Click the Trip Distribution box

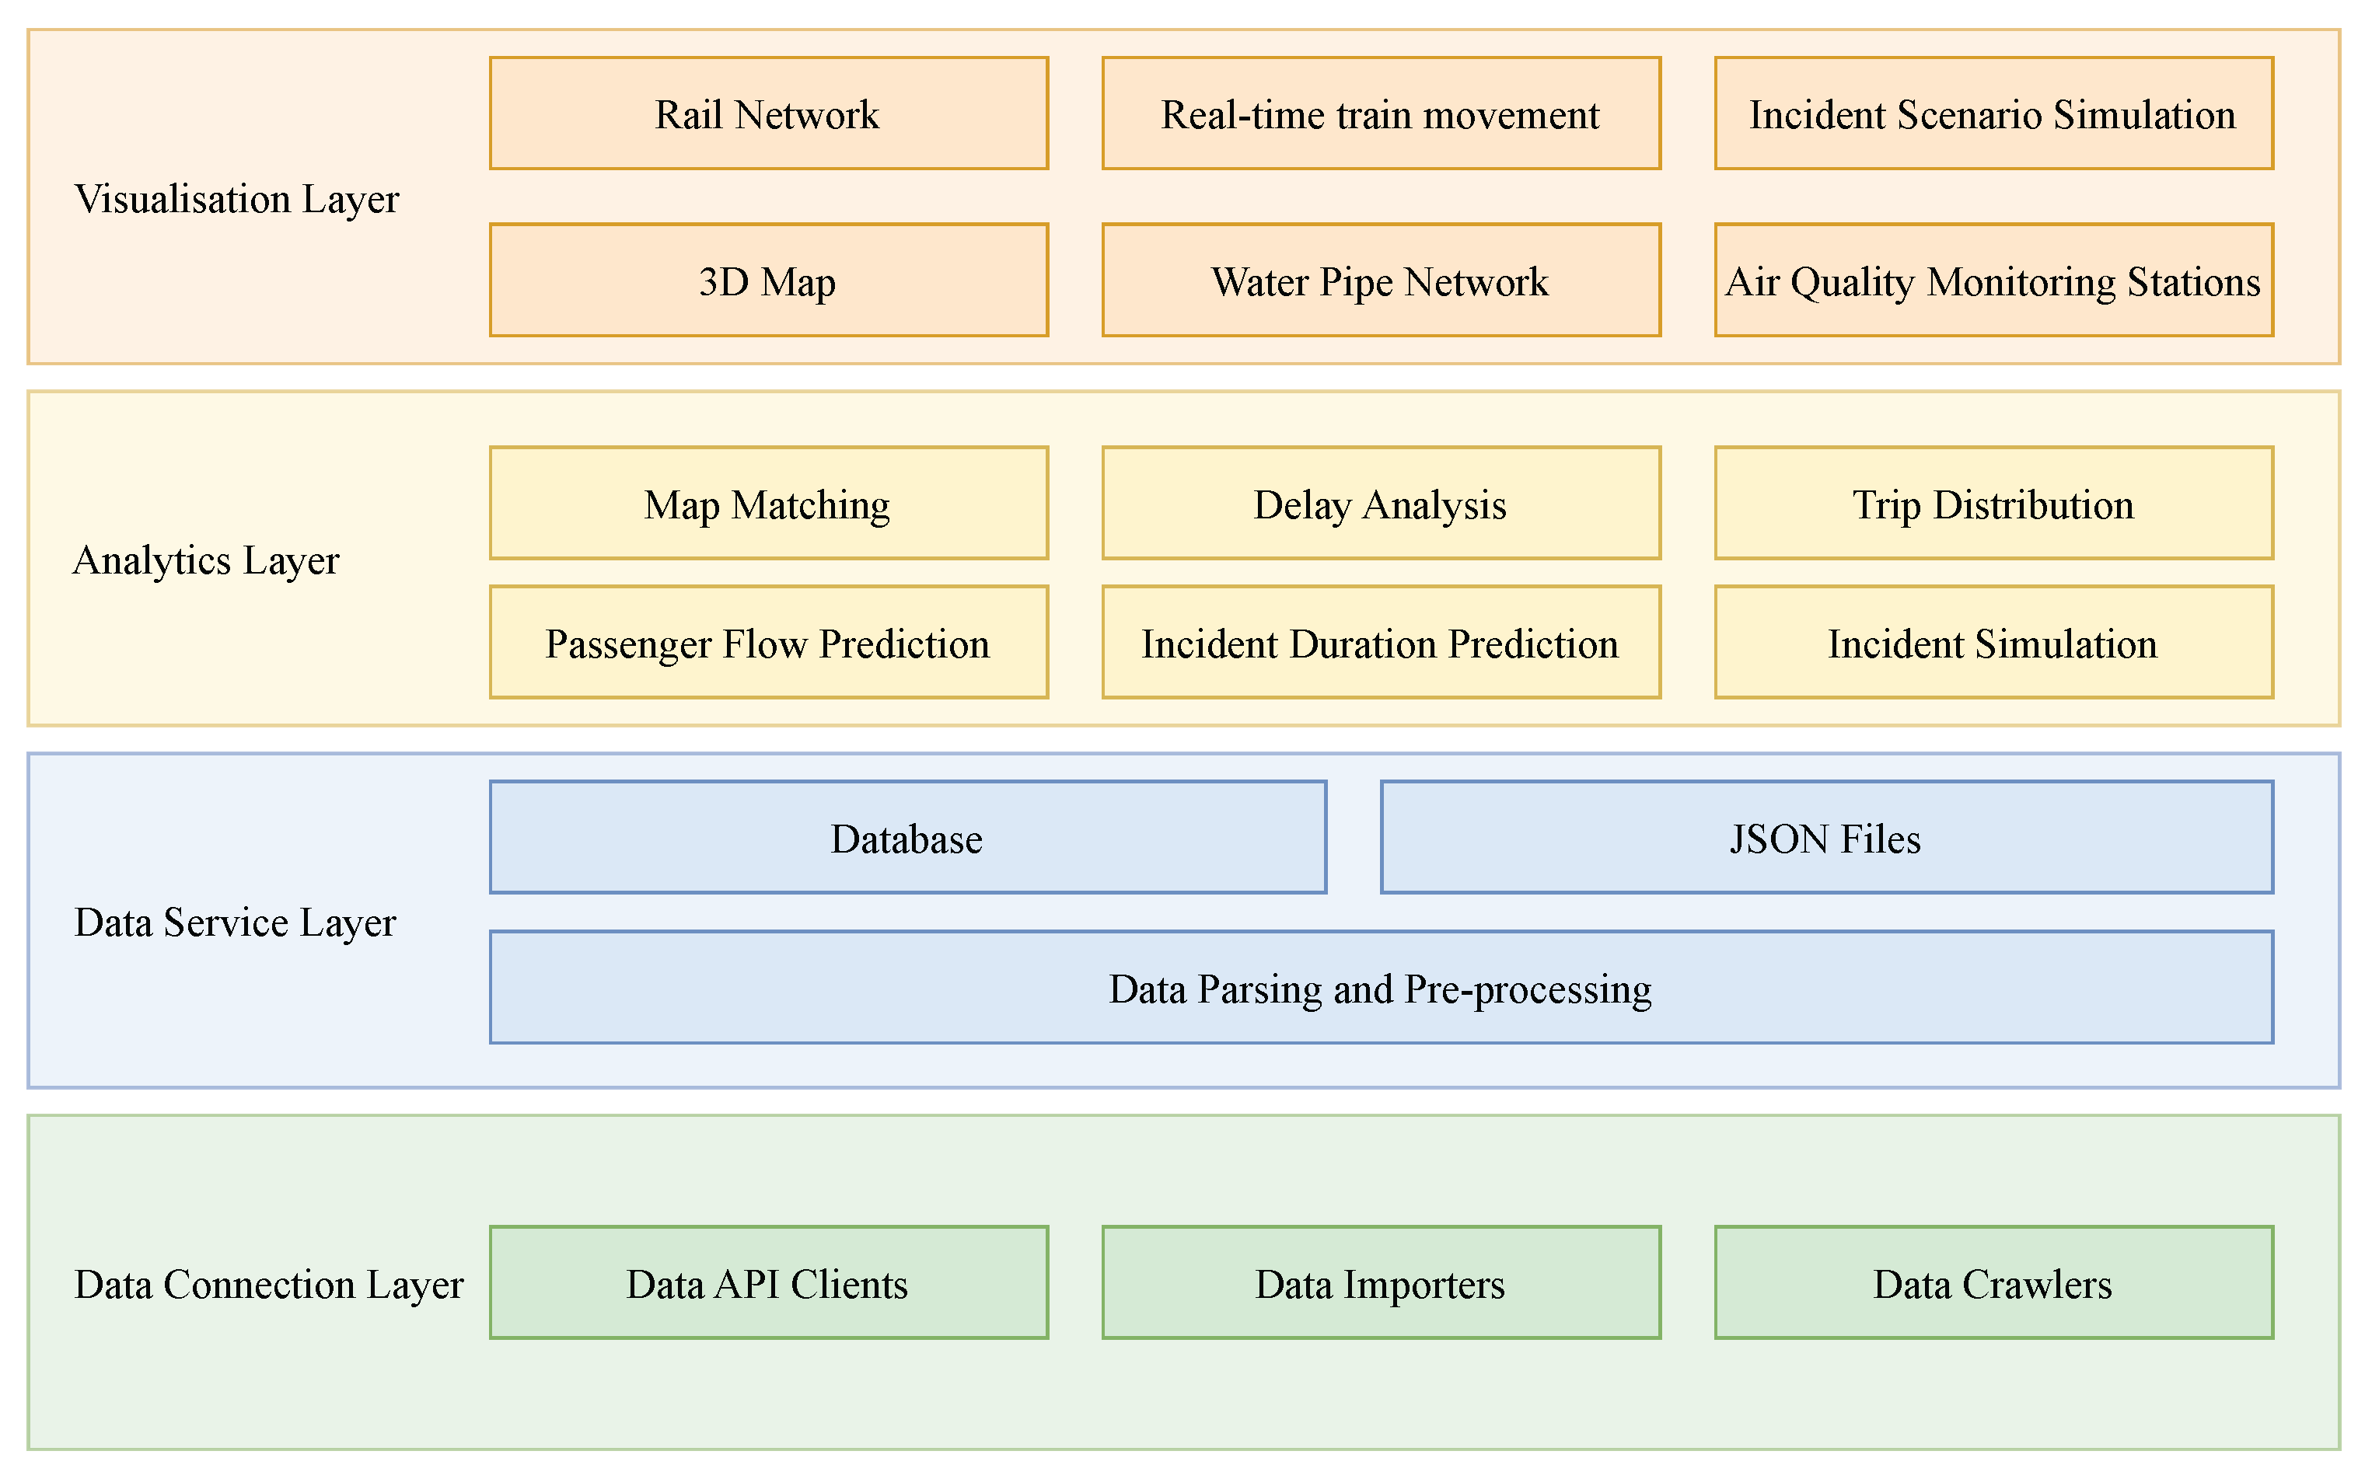coord(1993,504)
